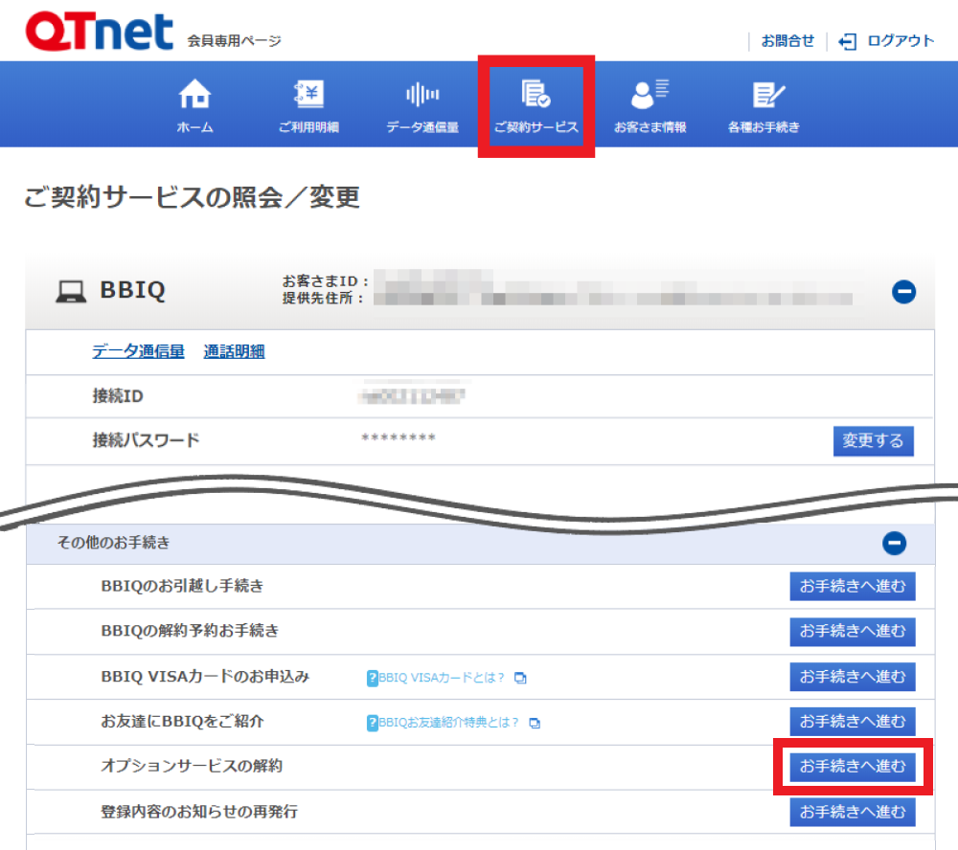This screenshot has width=958, height=850.
Task: Click the お問合せ contact link
Action: click(787, 40)
